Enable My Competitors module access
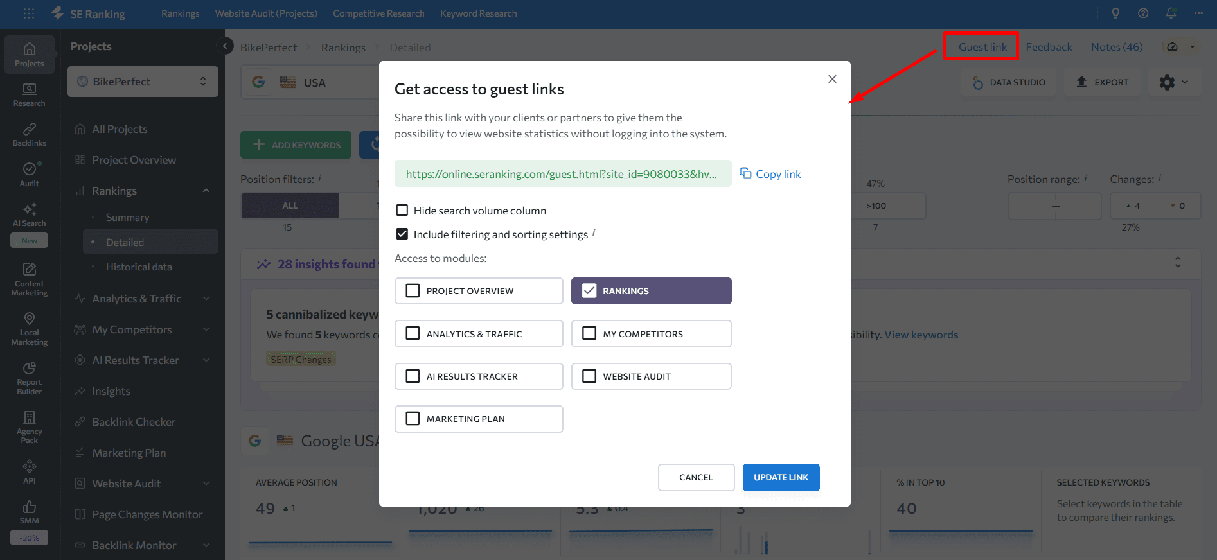Screen dimensions: 1217x560 [x=652, y=333]
